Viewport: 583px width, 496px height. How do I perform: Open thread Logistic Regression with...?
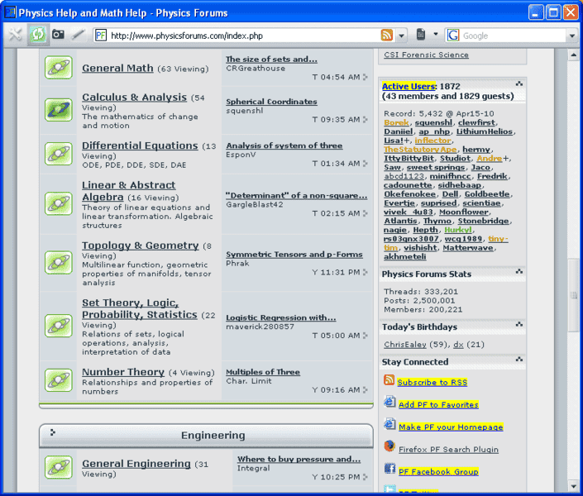pyautogui.click(x=280, y=317)
